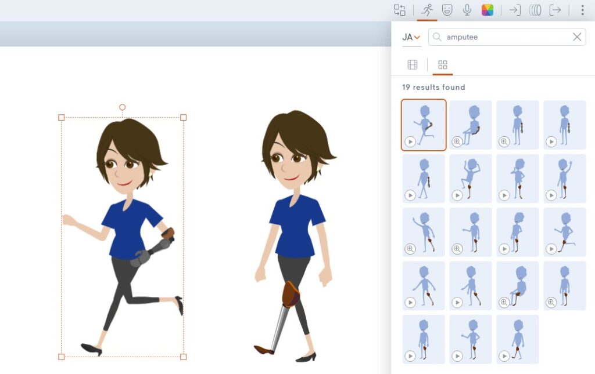
Task: Play preview on pointing hand-on-hip thumbnail
Action: pos(457,356)
